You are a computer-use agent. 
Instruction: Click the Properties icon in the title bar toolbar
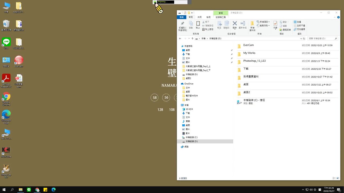tap(185, 13)
